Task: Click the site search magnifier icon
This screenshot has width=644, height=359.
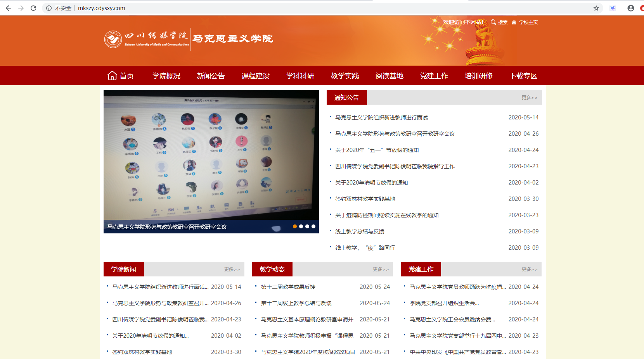Action: point(493,22)
